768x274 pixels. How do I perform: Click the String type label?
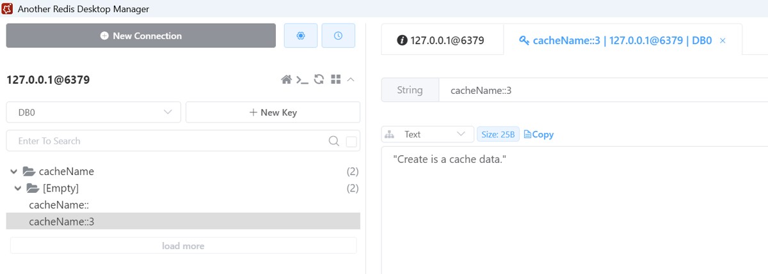(410, 90)
